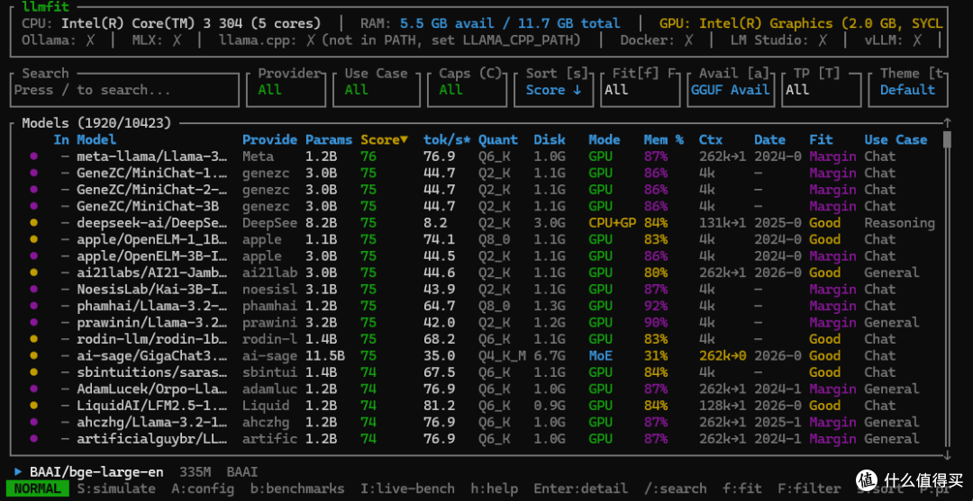Screen dimensions: 973x501
Task: Click the BAAI/bge-large-en model name
Action: pyautogui.click(x=96, y=472)
